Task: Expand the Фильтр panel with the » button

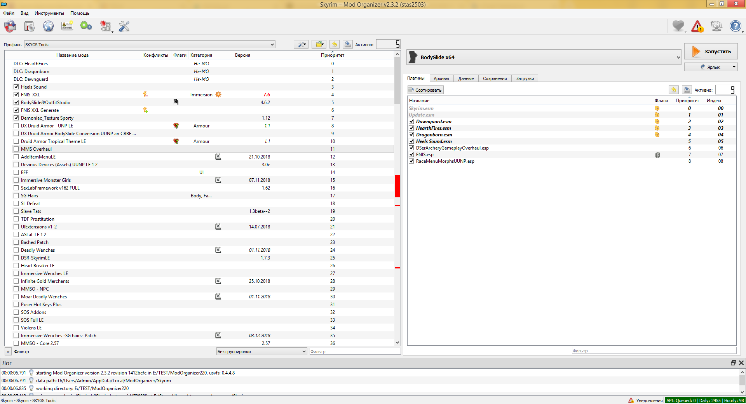Action: tap(8, 352)
